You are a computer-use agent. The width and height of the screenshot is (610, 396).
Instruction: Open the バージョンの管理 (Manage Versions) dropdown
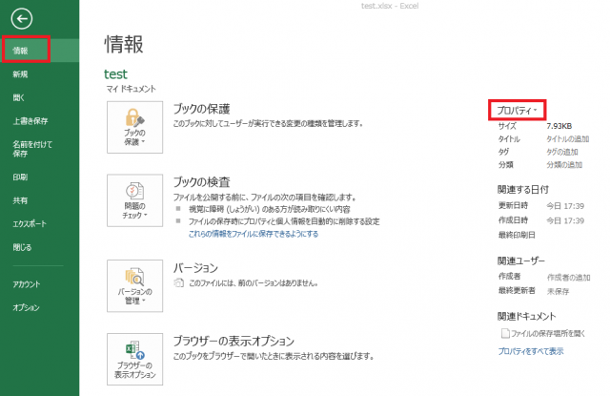[x=136, y=284]
